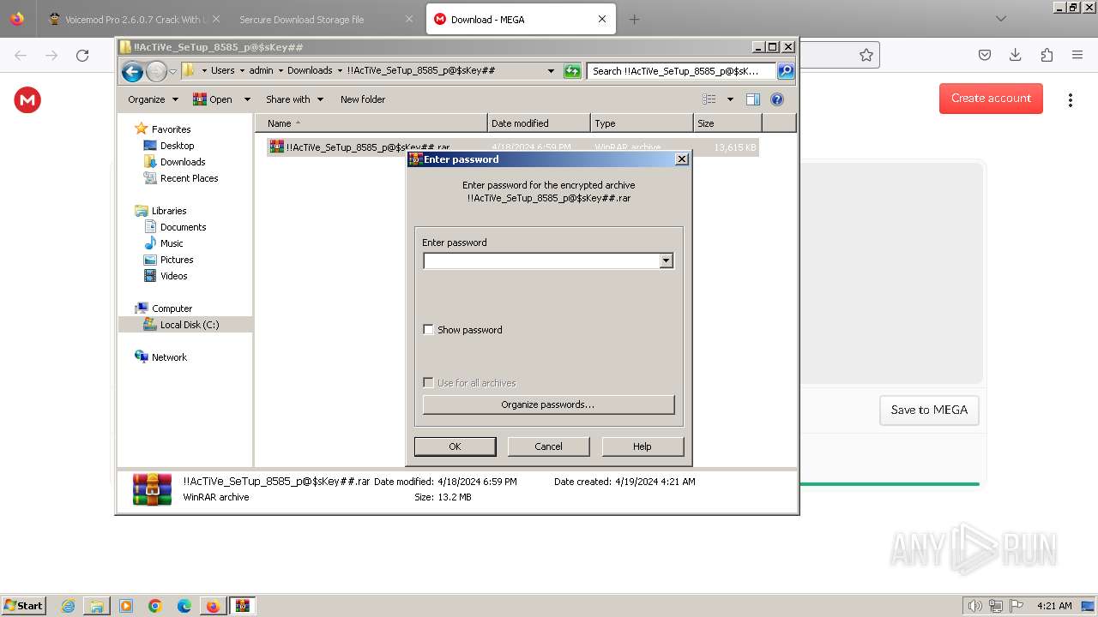Select Documents library

coord(183,227)
